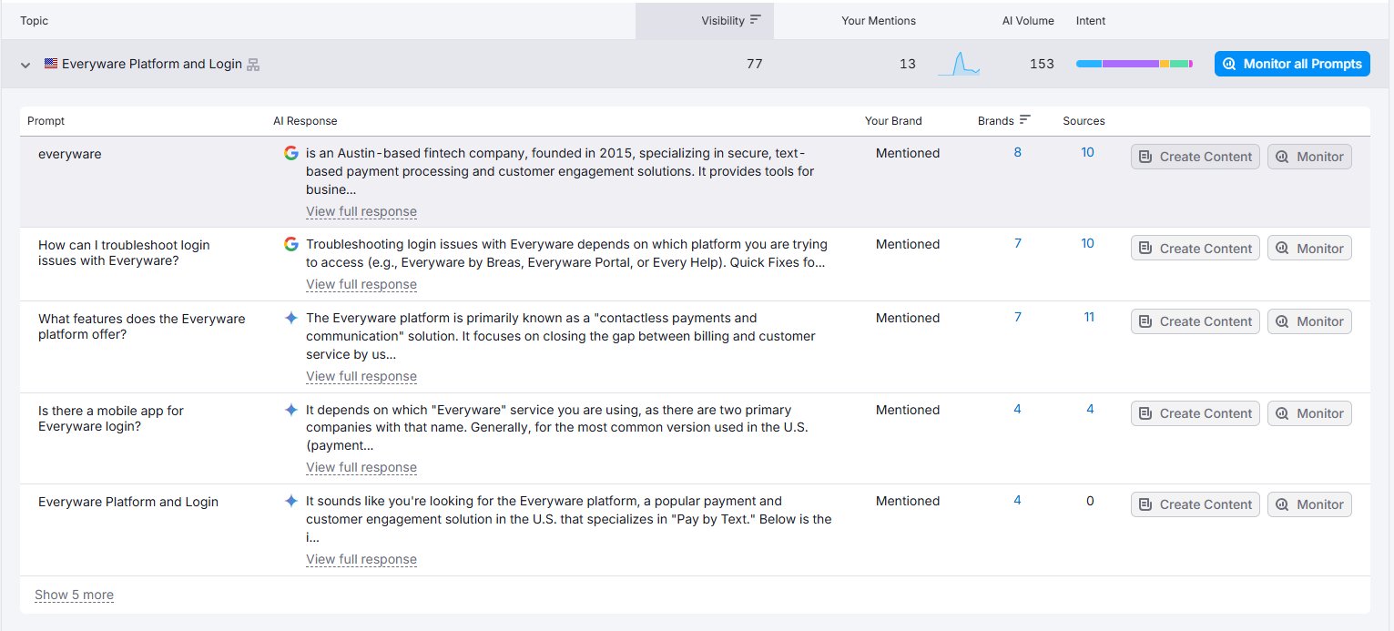Open 10 sources count in troubleshoot login row
The height and width of the screenshot is (631, 1394).
click(x=1087, y=243)
